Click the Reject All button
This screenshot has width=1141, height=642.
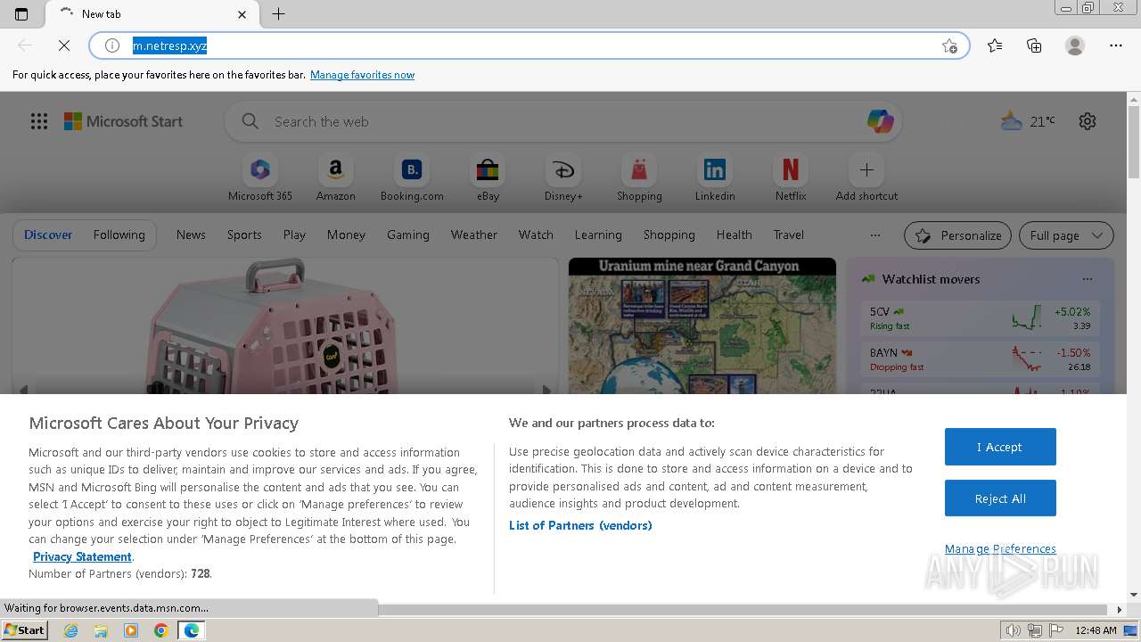pyautogui.click(x=1000, y=498)
